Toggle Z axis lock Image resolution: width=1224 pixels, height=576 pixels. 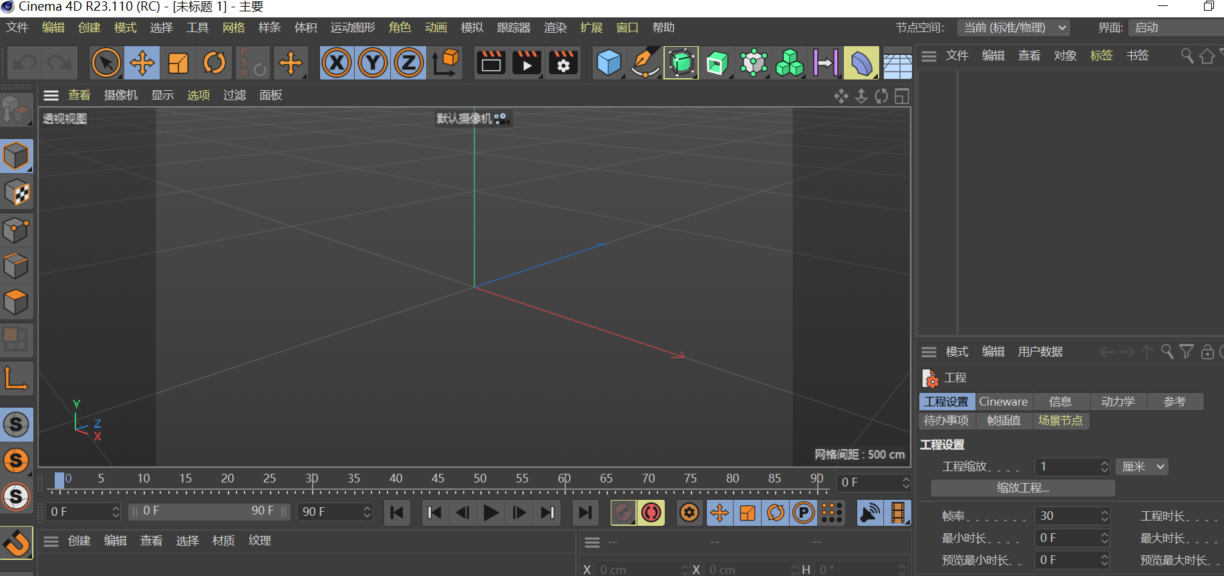(409, 63)
